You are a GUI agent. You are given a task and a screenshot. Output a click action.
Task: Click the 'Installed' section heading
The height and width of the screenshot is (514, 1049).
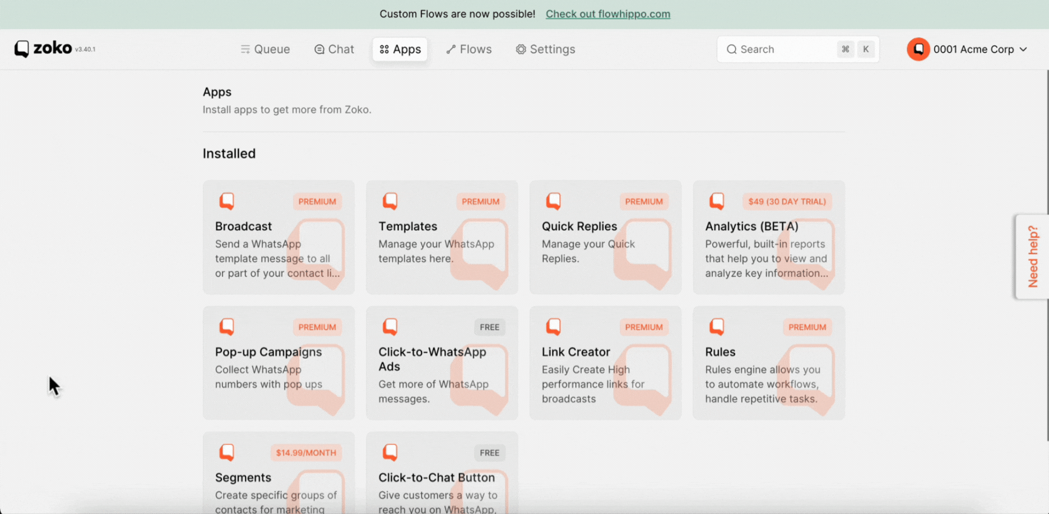point(229,154)
